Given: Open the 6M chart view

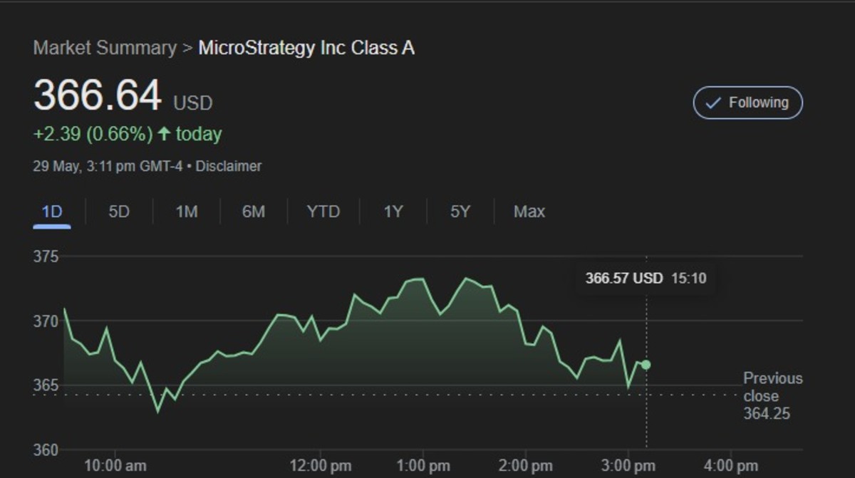Looking at the screenshot, I should tap(253, 212).
